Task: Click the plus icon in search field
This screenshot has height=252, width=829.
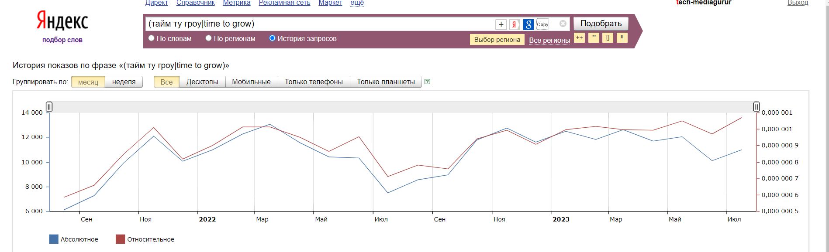Action: pyautogui.click(x=501, y=24)
